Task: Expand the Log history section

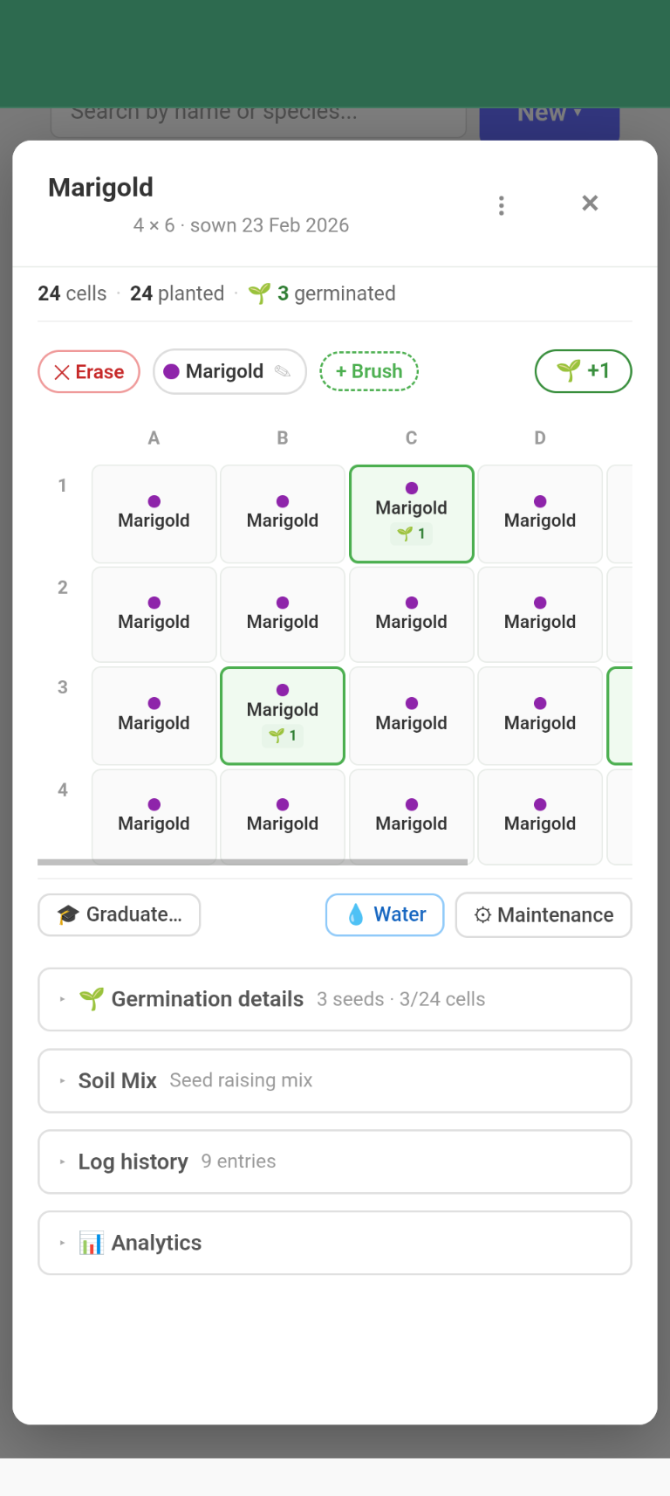Action: (335, 1162)
